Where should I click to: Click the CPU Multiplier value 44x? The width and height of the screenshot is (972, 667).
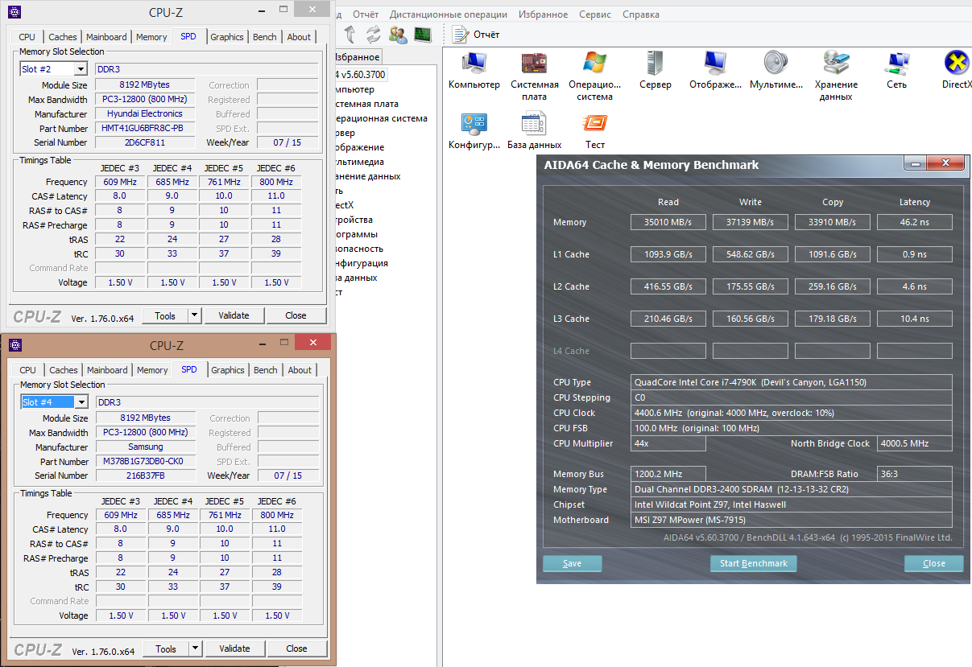[668, 443]
